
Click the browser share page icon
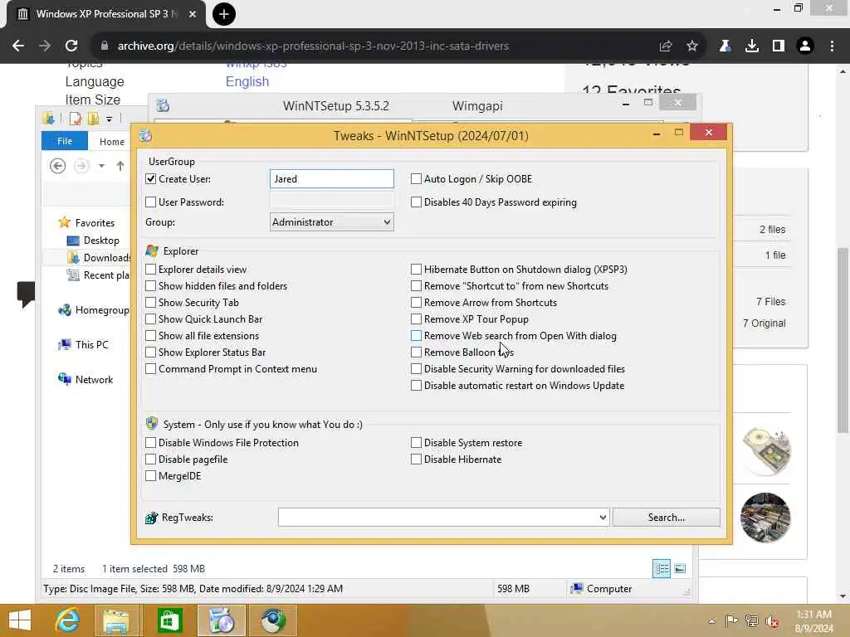point(665,46)
